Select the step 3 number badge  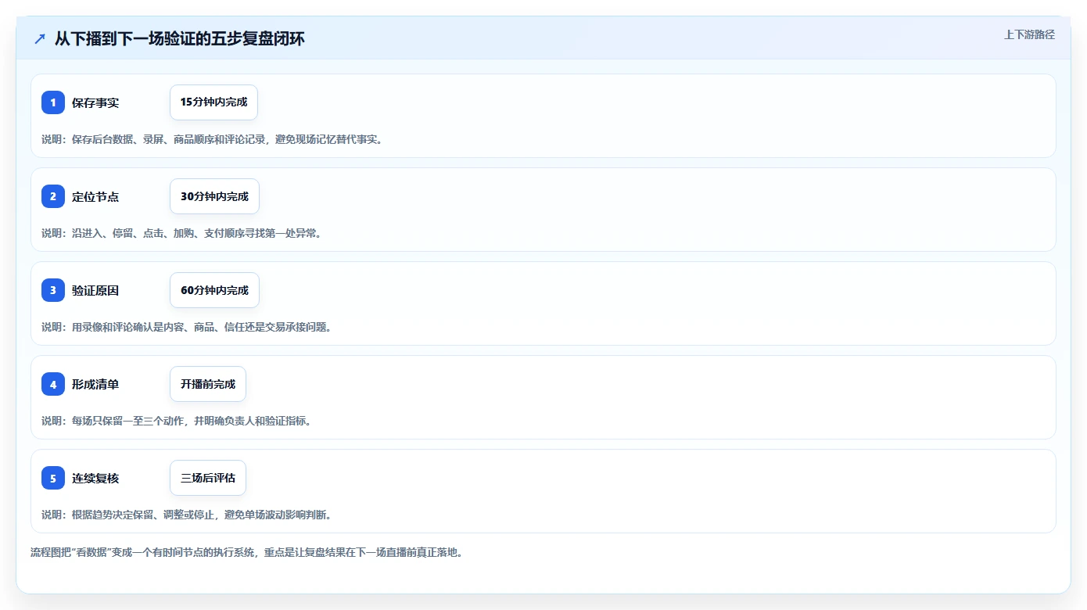(x=53, y=290)
